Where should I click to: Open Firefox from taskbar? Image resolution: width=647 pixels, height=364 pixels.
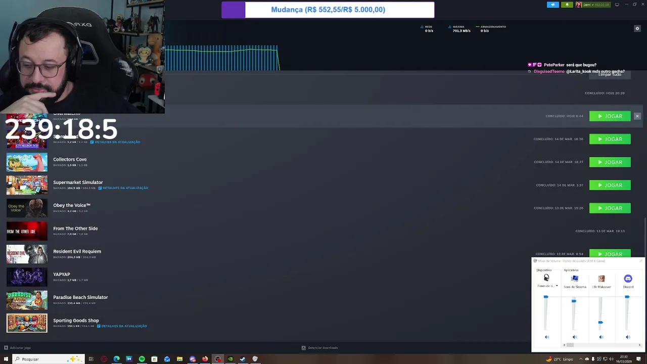(x=205, y=359)
